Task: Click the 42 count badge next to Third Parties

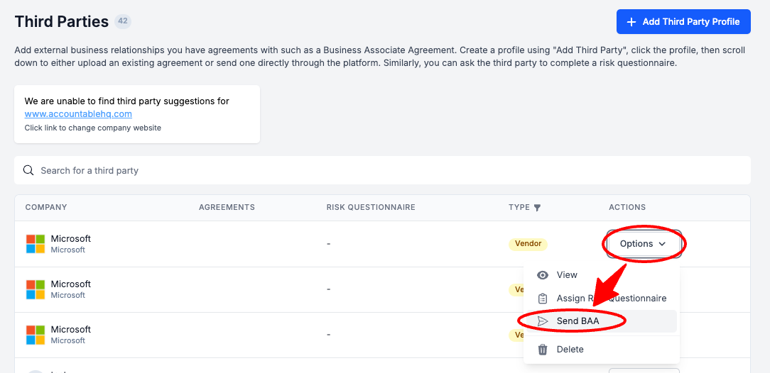Action: 123,21
